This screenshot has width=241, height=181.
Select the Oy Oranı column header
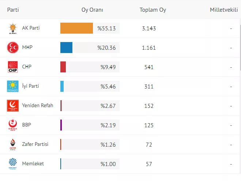tap(92, 10)
